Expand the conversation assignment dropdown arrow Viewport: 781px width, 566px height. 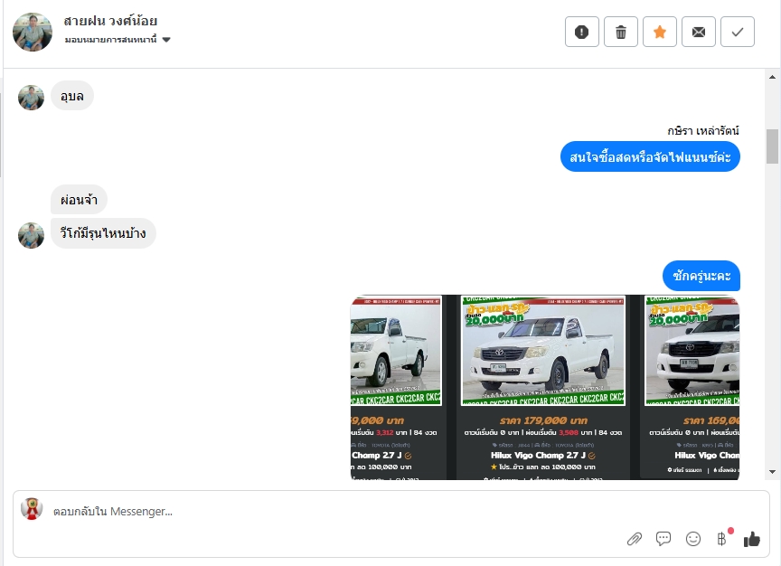pyautogui.click(x=166, y=40)
